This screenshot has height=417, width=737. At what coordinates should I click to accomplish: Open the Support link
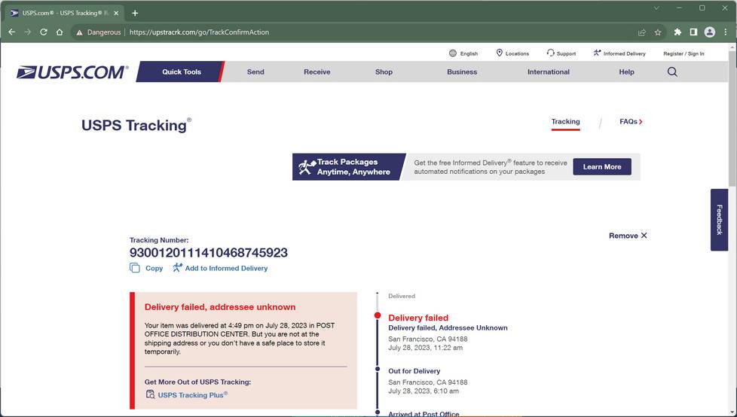tap(561, 53)
